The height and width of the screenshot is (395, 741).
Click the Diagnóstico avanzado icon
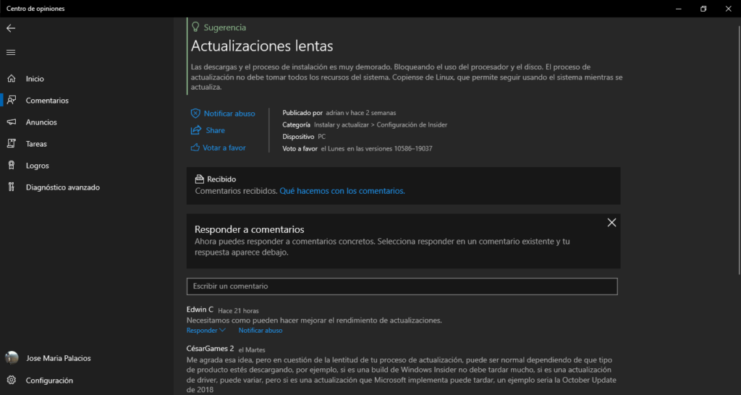11,187
